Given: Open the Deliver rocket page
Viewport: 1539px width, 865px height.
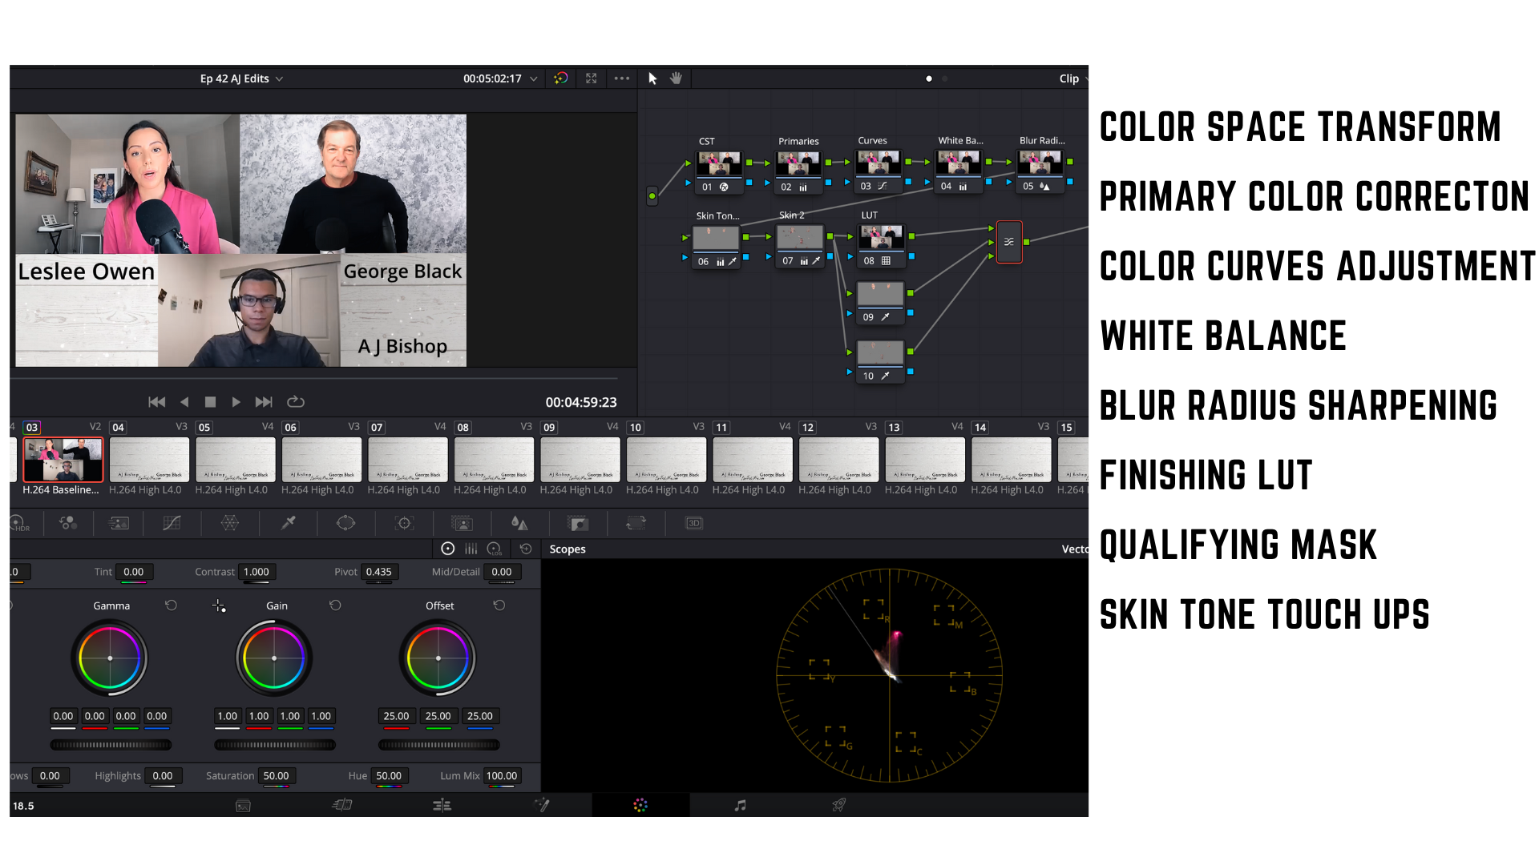Looking at the screenshot, I should pos(838,805).
